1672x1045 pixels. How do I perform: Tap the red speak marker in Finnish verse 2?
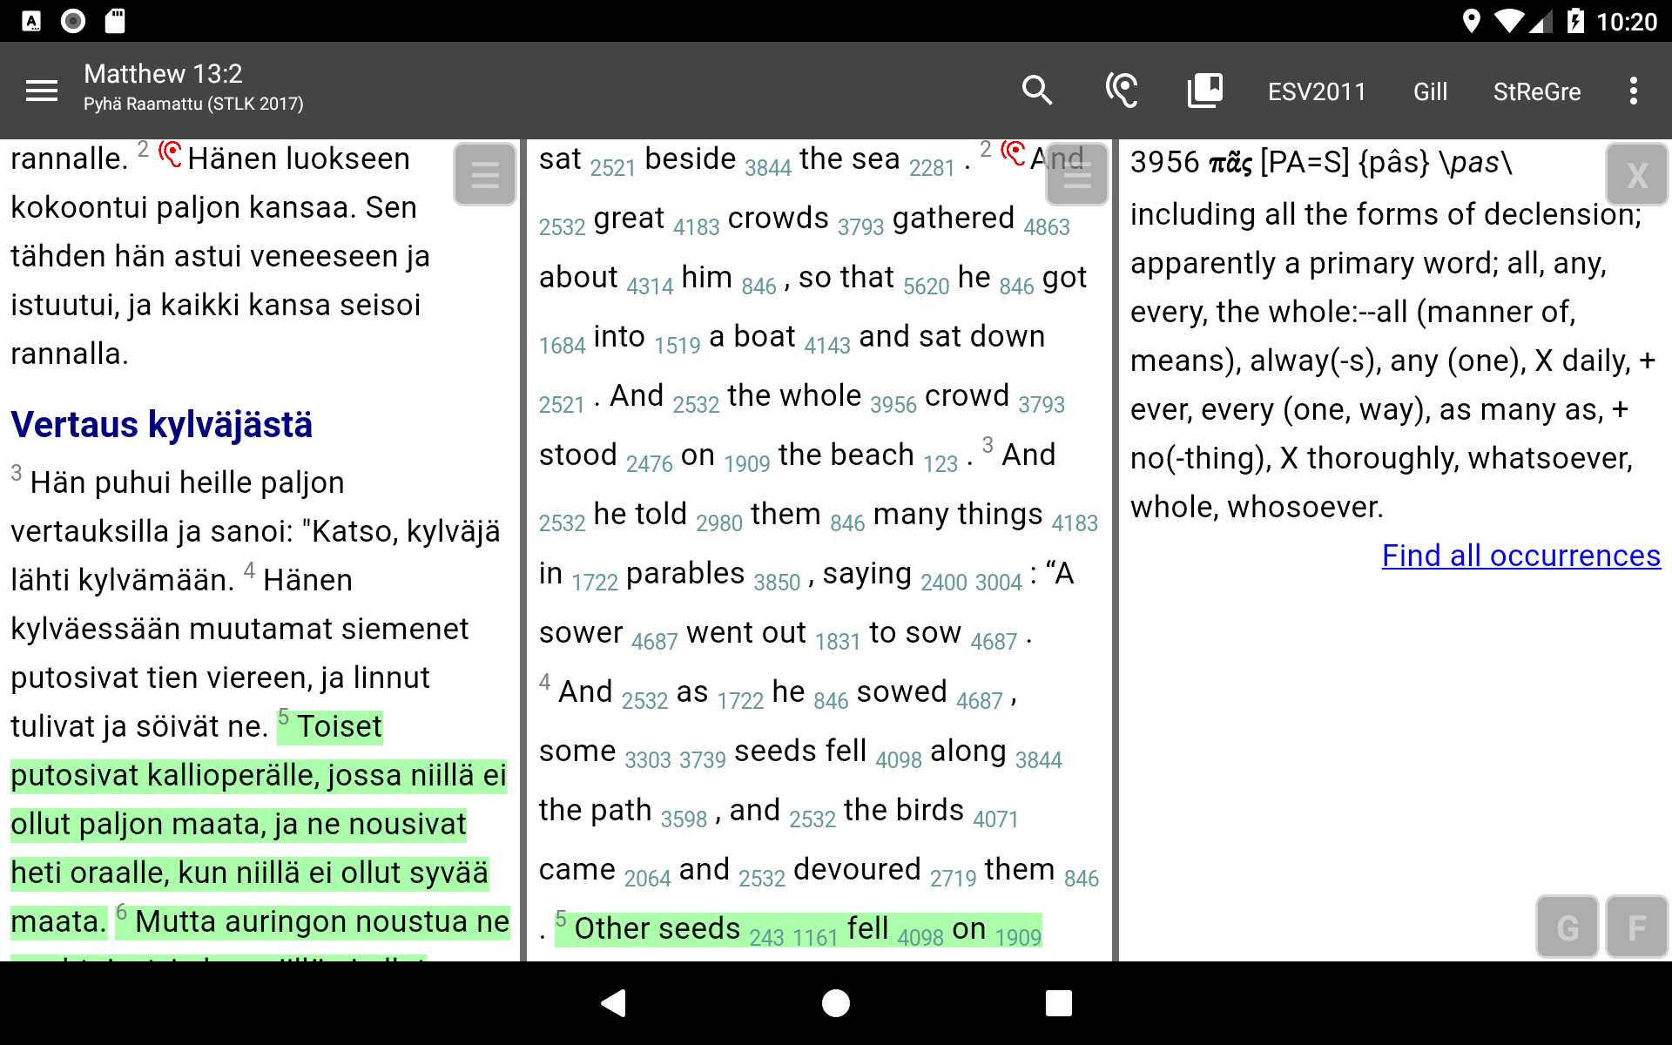(x=170, y=155)
